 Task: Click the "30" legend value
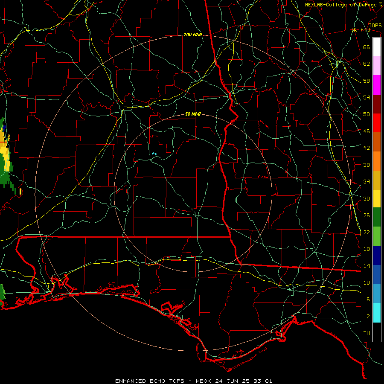(x=367, y=198)
